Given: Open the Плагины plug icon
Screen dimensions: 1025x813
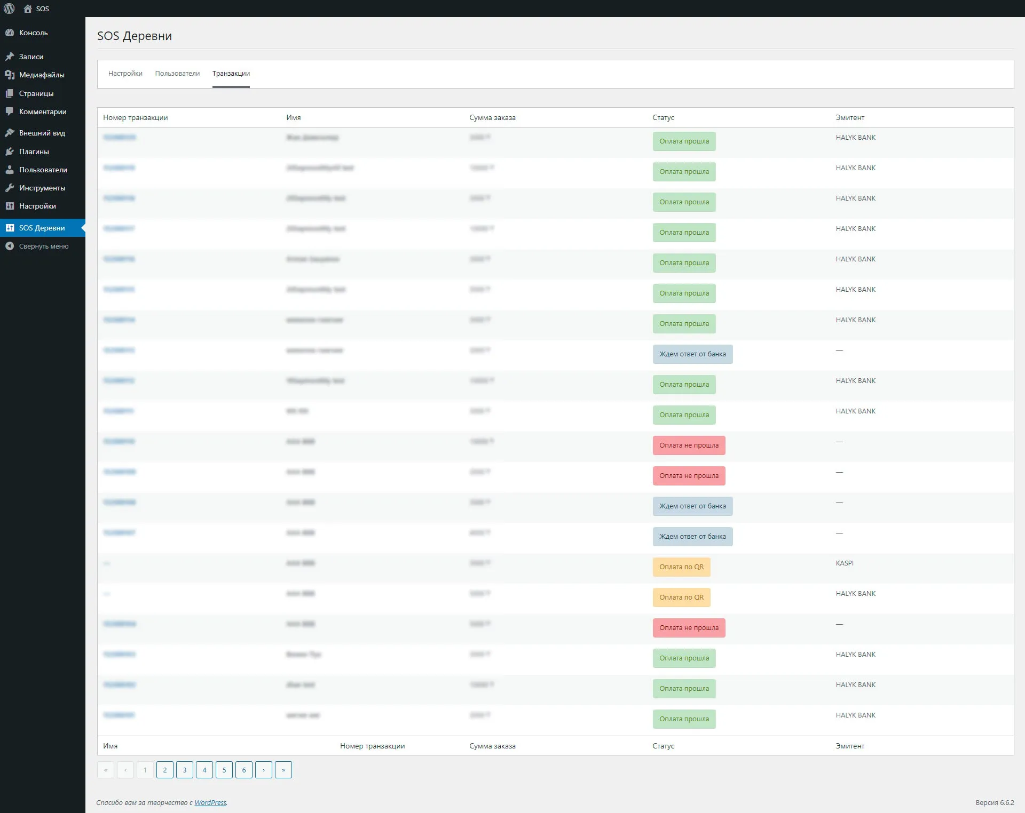Looking at the screenshot, I should pyautogui.click(x=10, y=152).
